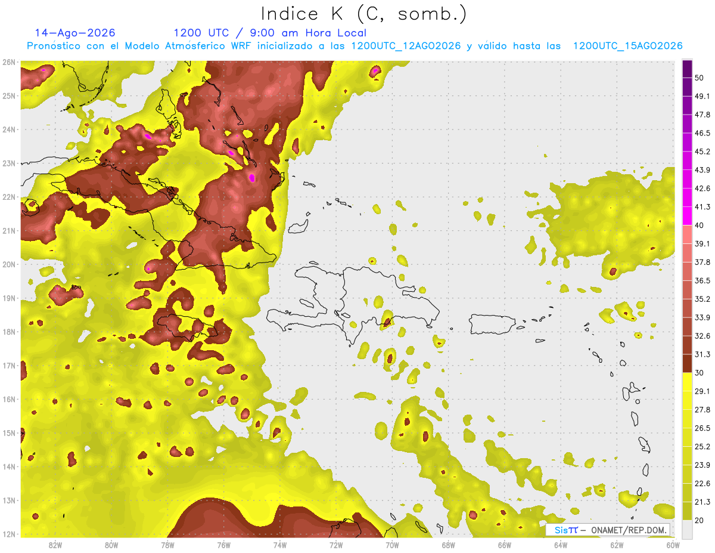
Task: Click the latitude label '17N'
Action: (x=9, y=366)
